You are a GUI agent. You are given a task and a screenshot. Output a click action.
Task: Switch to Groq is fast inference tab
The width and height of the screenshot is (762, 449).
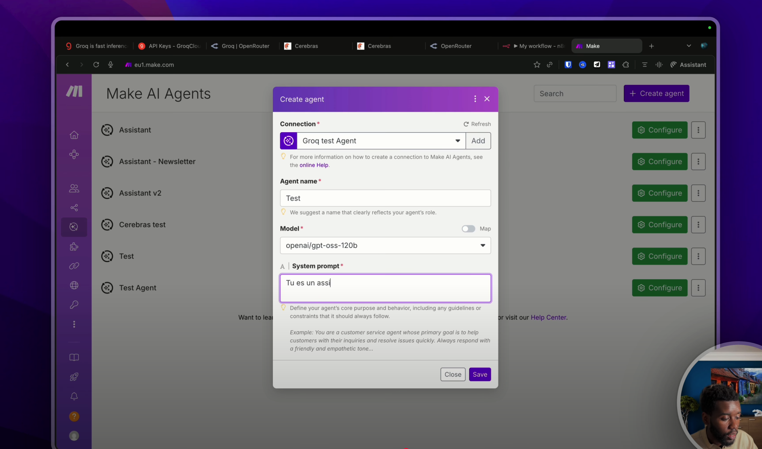click(x=96, y=46)
